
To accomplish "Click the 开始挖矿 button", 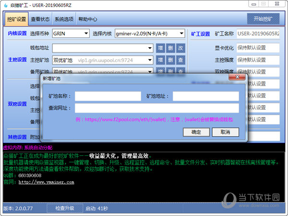I will tap(263, 20).
